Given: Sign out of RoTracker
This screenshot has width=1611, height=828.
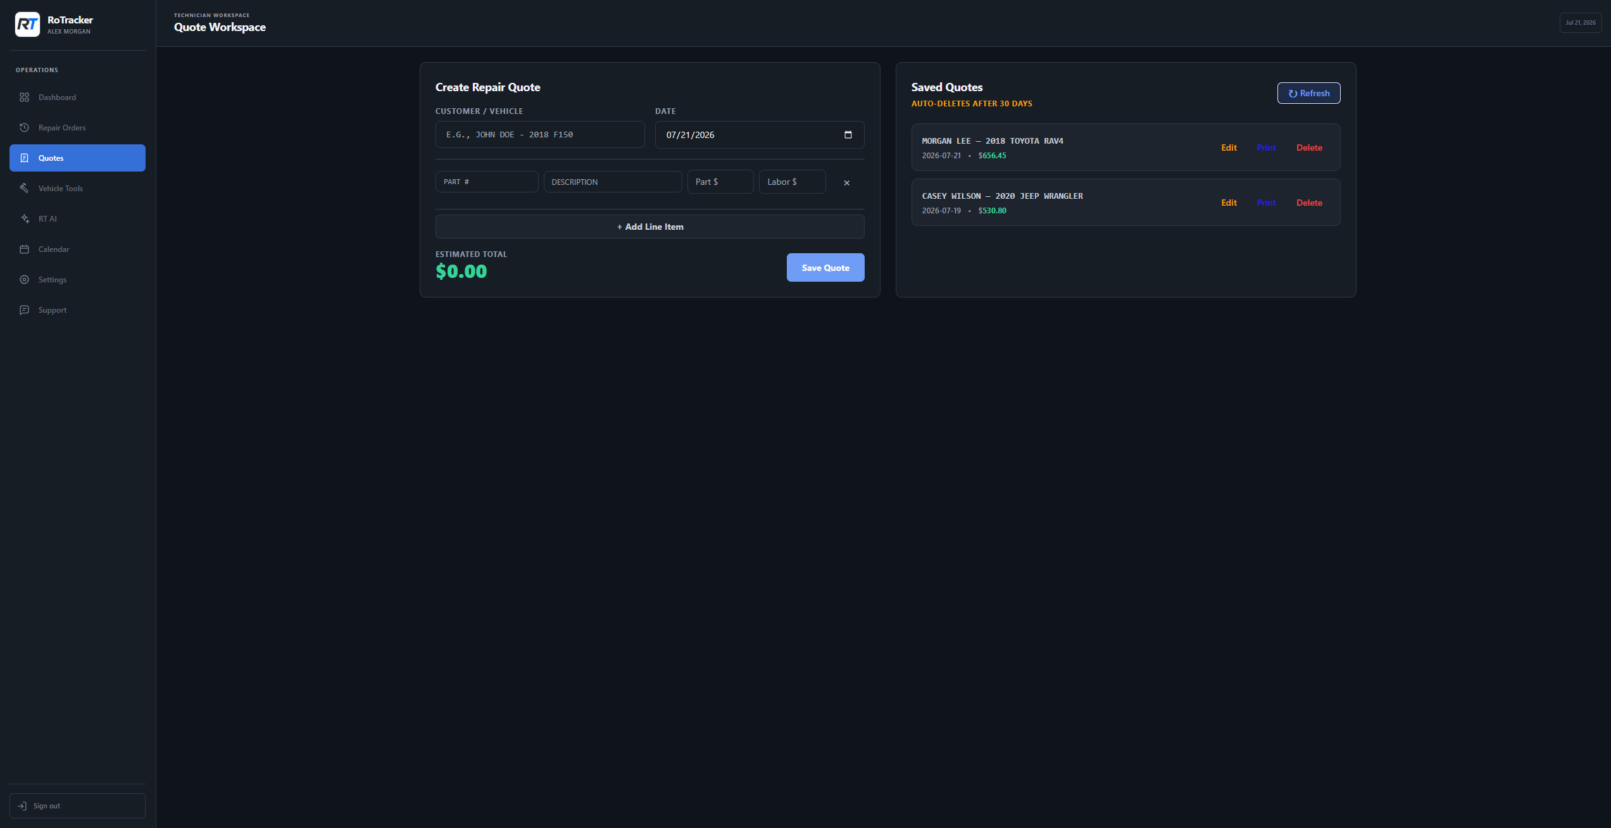Looking at the screenshot, I should point(77,806).
